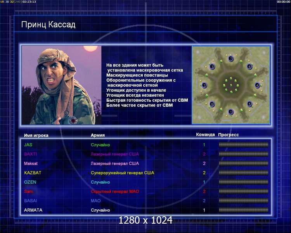This screenshot has width=291, height=233.
Task: Select player name ARMATA
Action: pyautogui.click(x=33, y=210)
